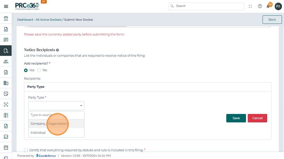Image resolution: width=284 pixels, height=159 pixels.
Task: Open the chat message sidebar icon
Action: pos(6,40)
